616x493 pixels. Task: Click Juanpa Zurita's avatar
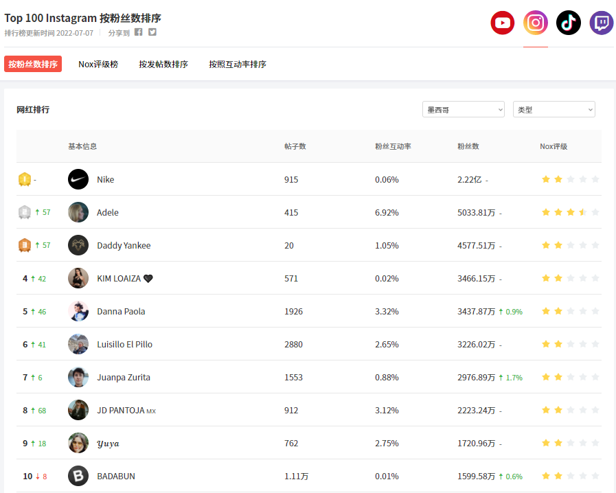click(x=78, y=377)
